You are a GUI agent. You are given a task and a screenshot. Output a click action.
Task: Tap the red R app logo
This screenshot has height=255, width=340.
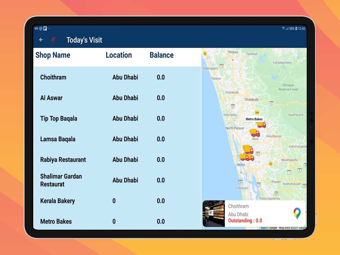pos(53,40)
